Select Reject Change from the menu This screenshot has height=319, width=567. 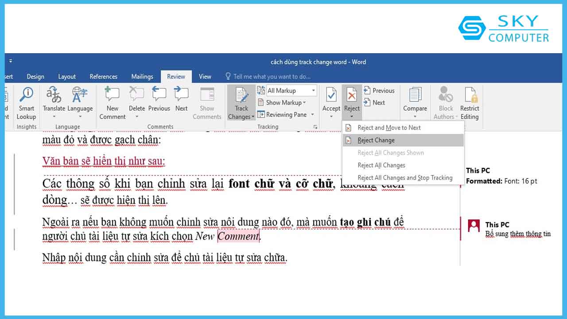click(376, 140)
